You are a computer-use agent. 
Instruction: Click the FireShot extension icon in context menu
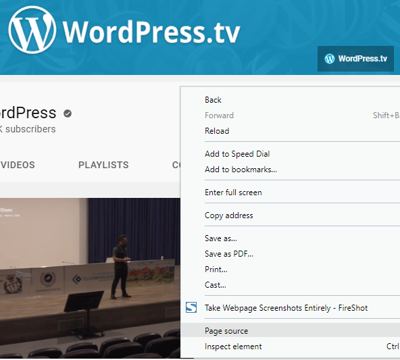[x=191, y=307]
